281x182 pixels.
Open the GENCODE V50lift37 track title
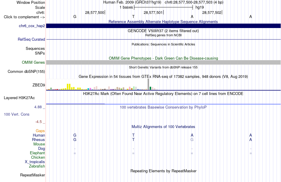click(163, 31)
